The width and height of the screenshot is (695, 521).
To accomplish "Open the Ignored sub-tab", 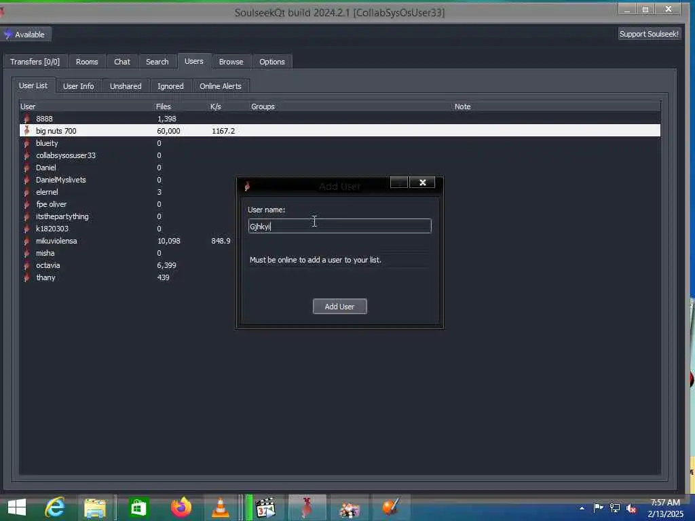I will [x=170, y=86].
